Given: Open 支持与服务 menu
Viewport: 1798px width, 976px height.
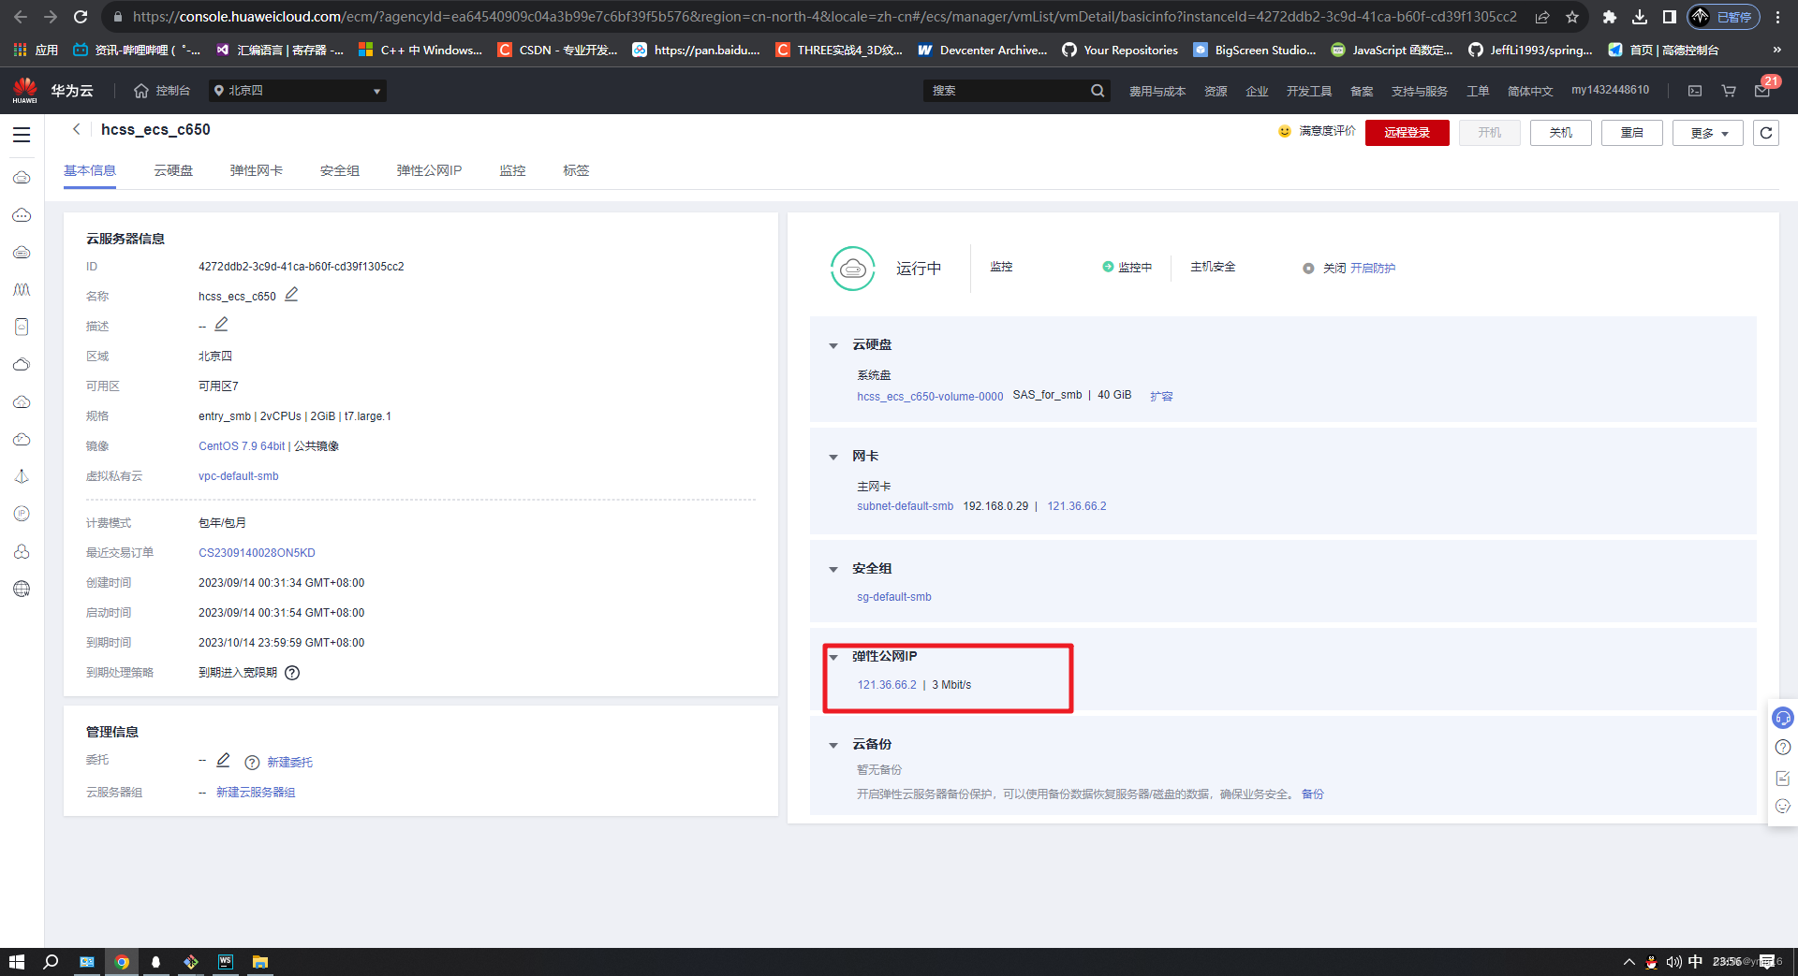Looking at the screenshot, I should [x=1420, y=91].
